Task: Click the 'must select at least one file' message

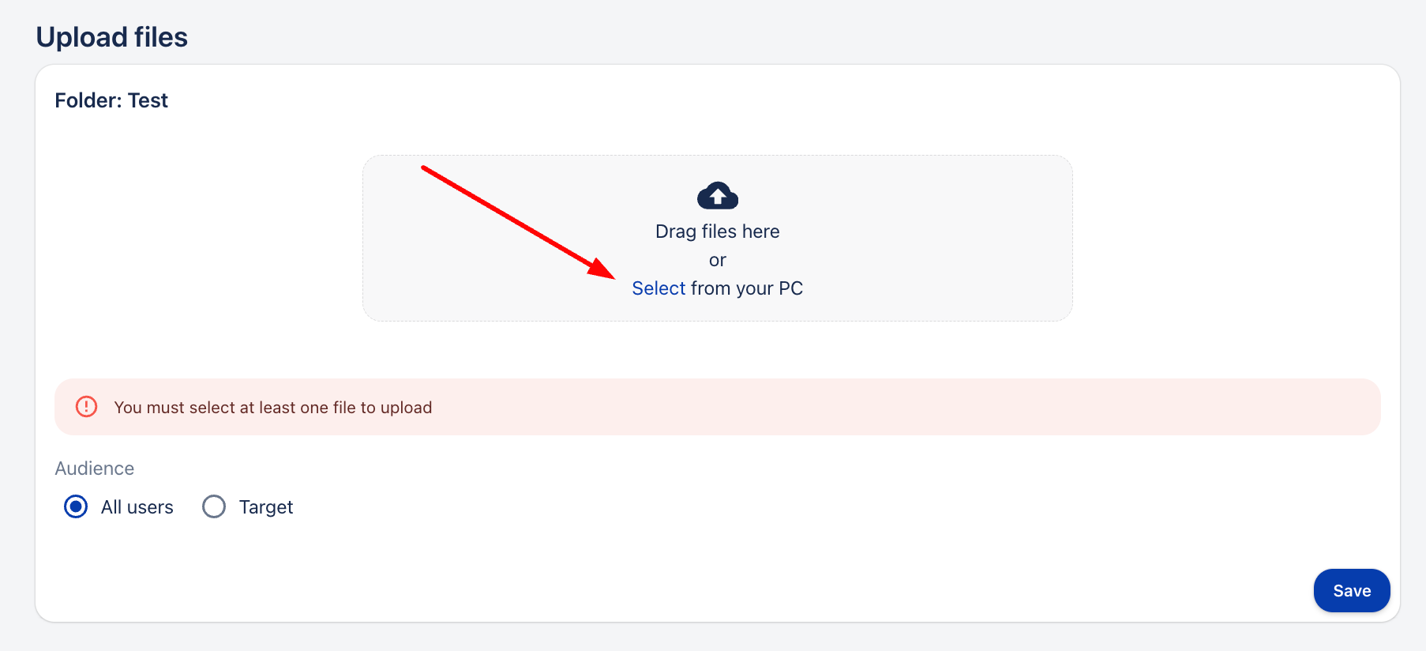Action: pos(273,408)
